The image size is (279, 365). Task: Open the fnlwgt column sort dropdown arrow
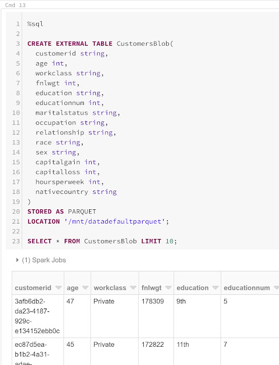click(168, 287)
